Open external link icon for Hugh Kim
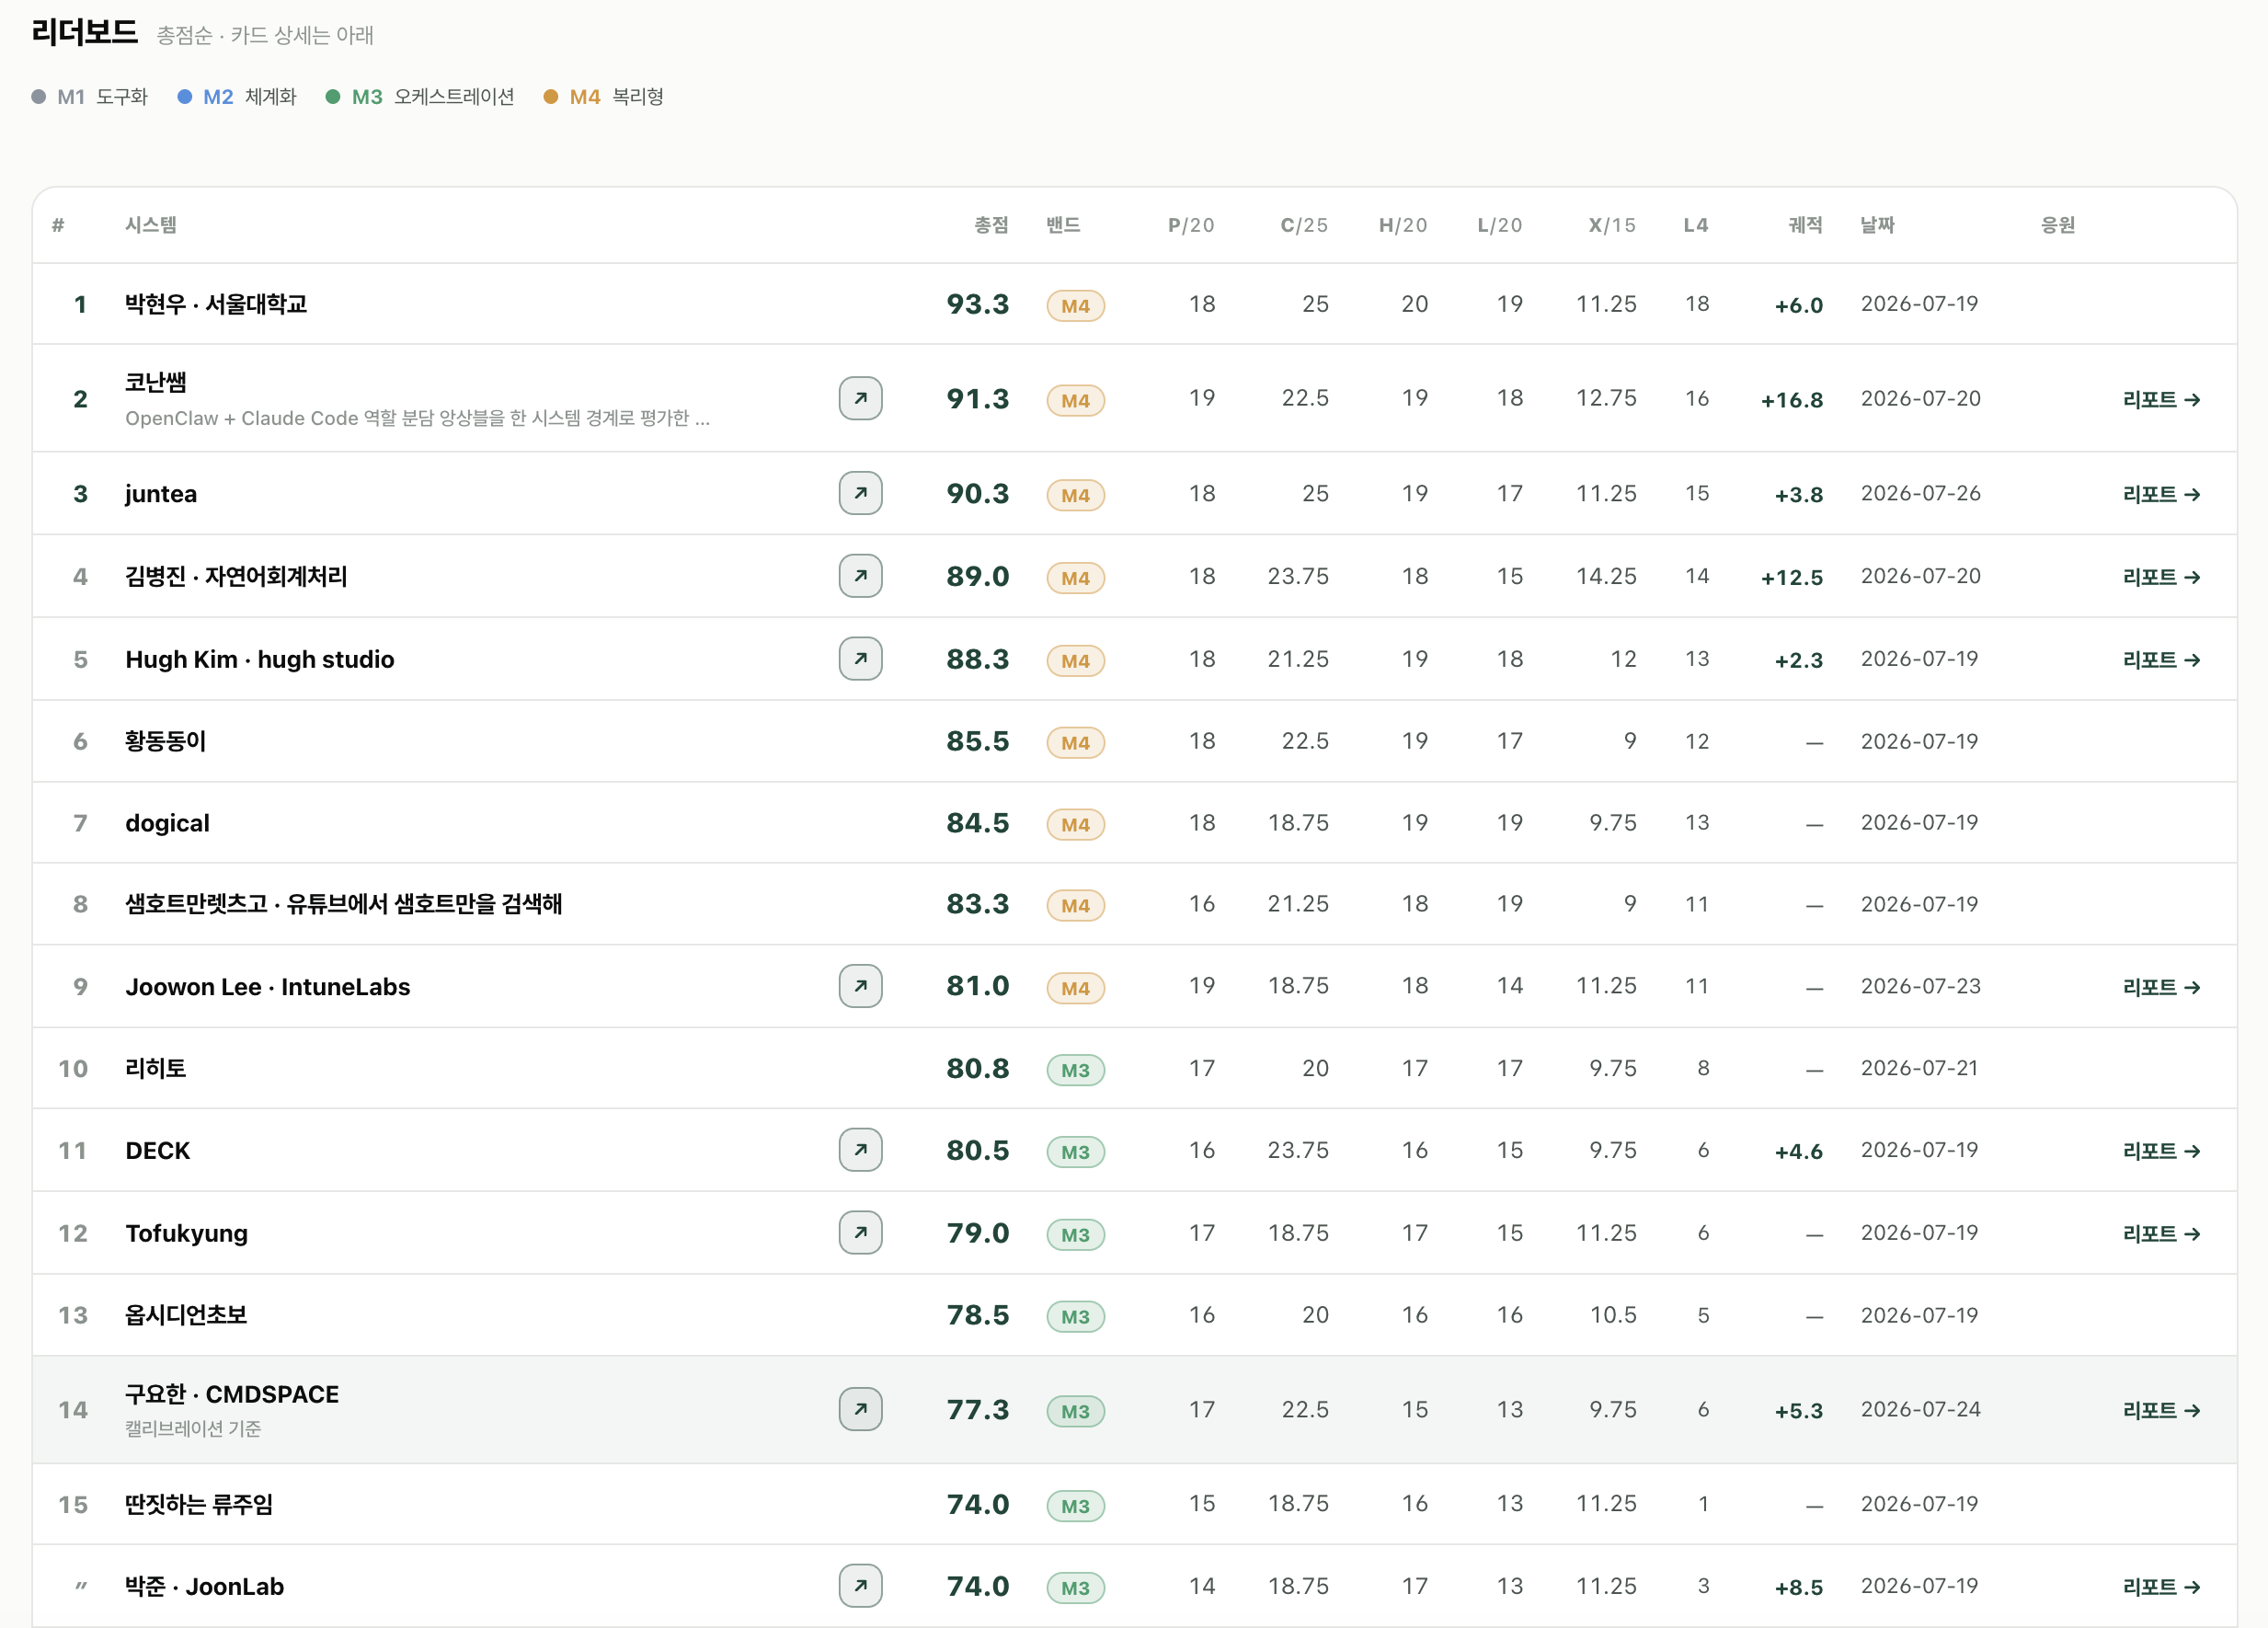 click(860, 659)
